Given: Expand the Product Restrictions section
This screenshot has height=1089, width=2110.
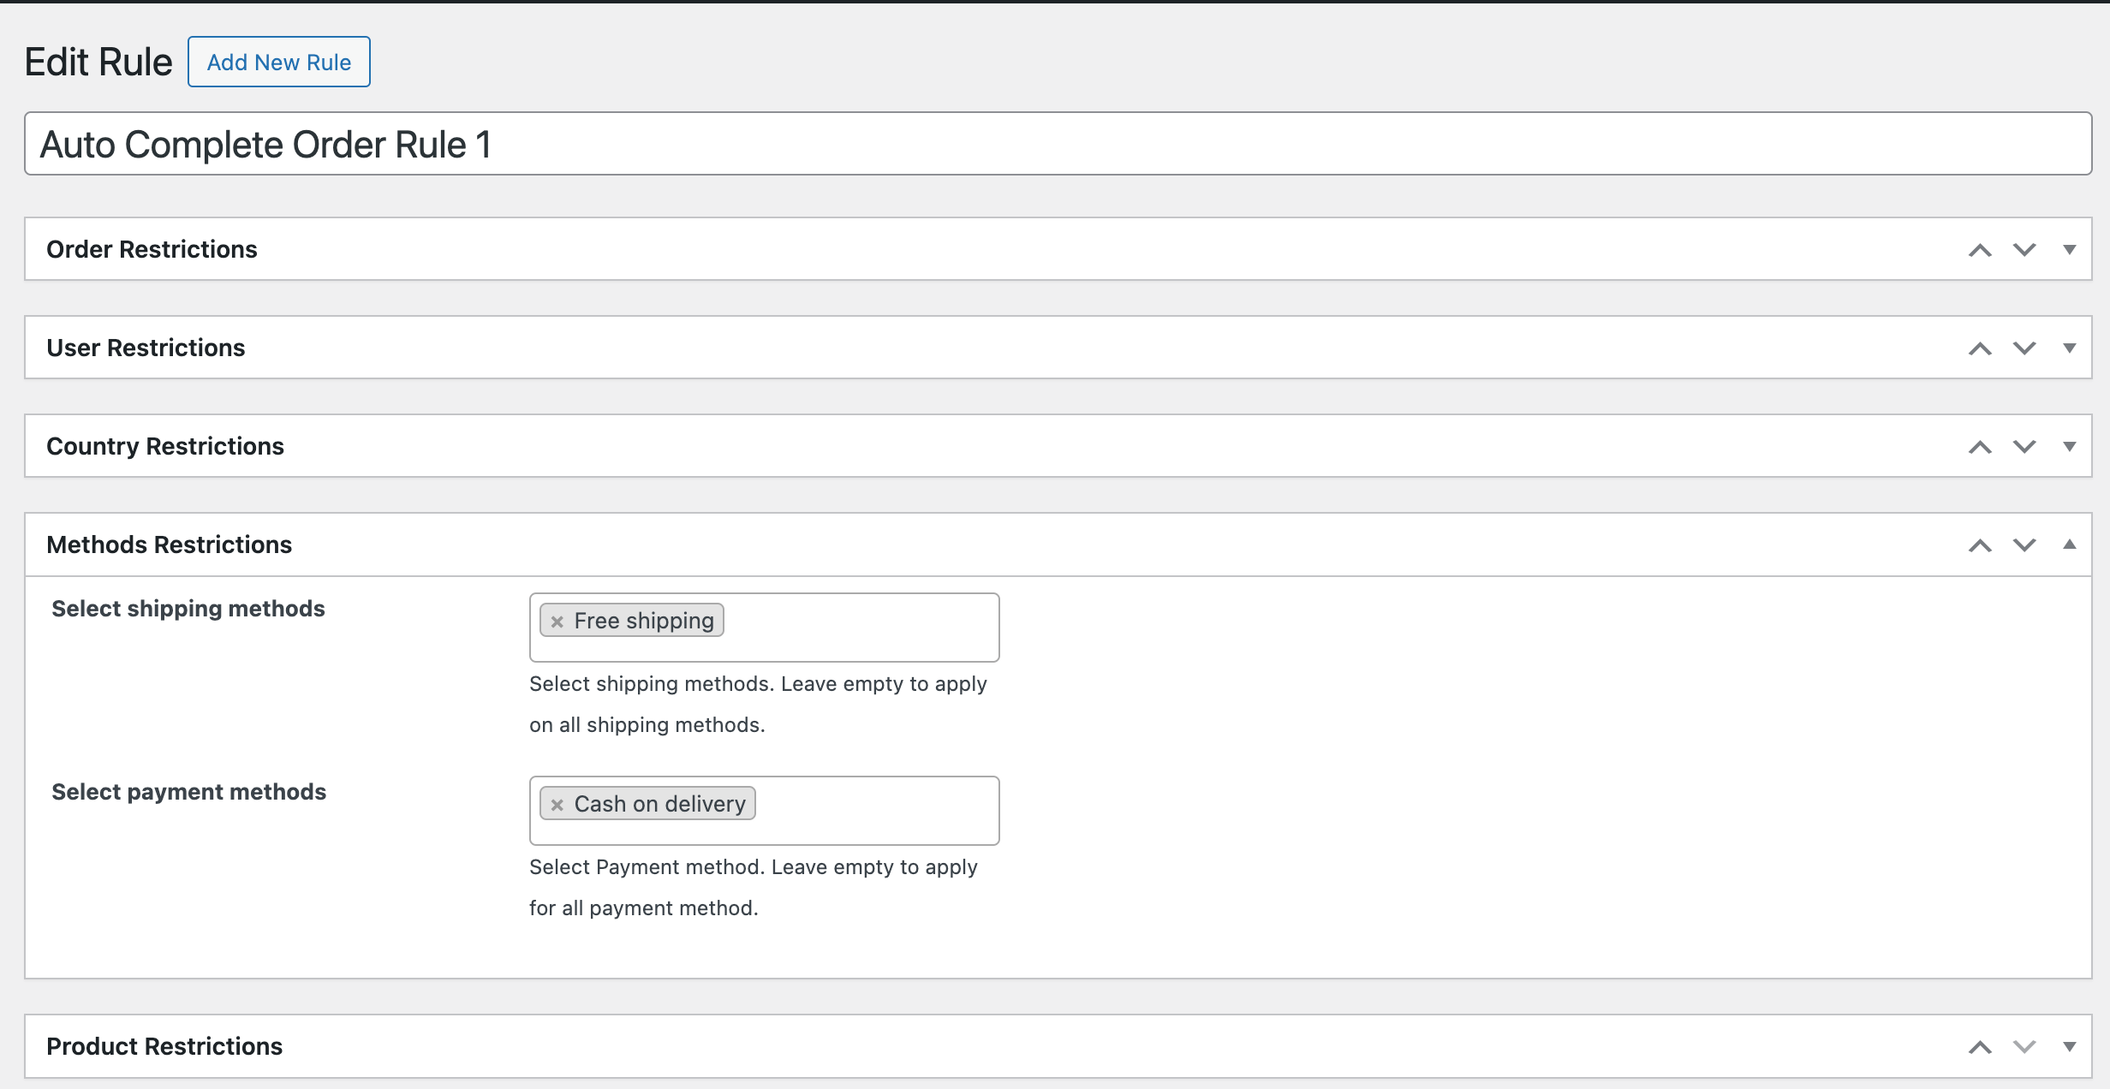Looking at the screenshot, I should point(2071,1046).
